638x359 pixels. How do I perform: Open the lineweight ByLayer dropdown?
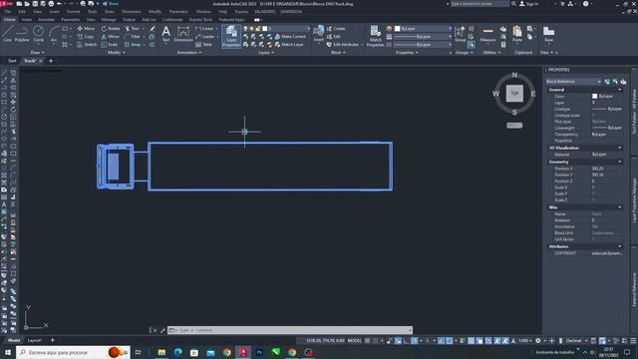(423, 36)
